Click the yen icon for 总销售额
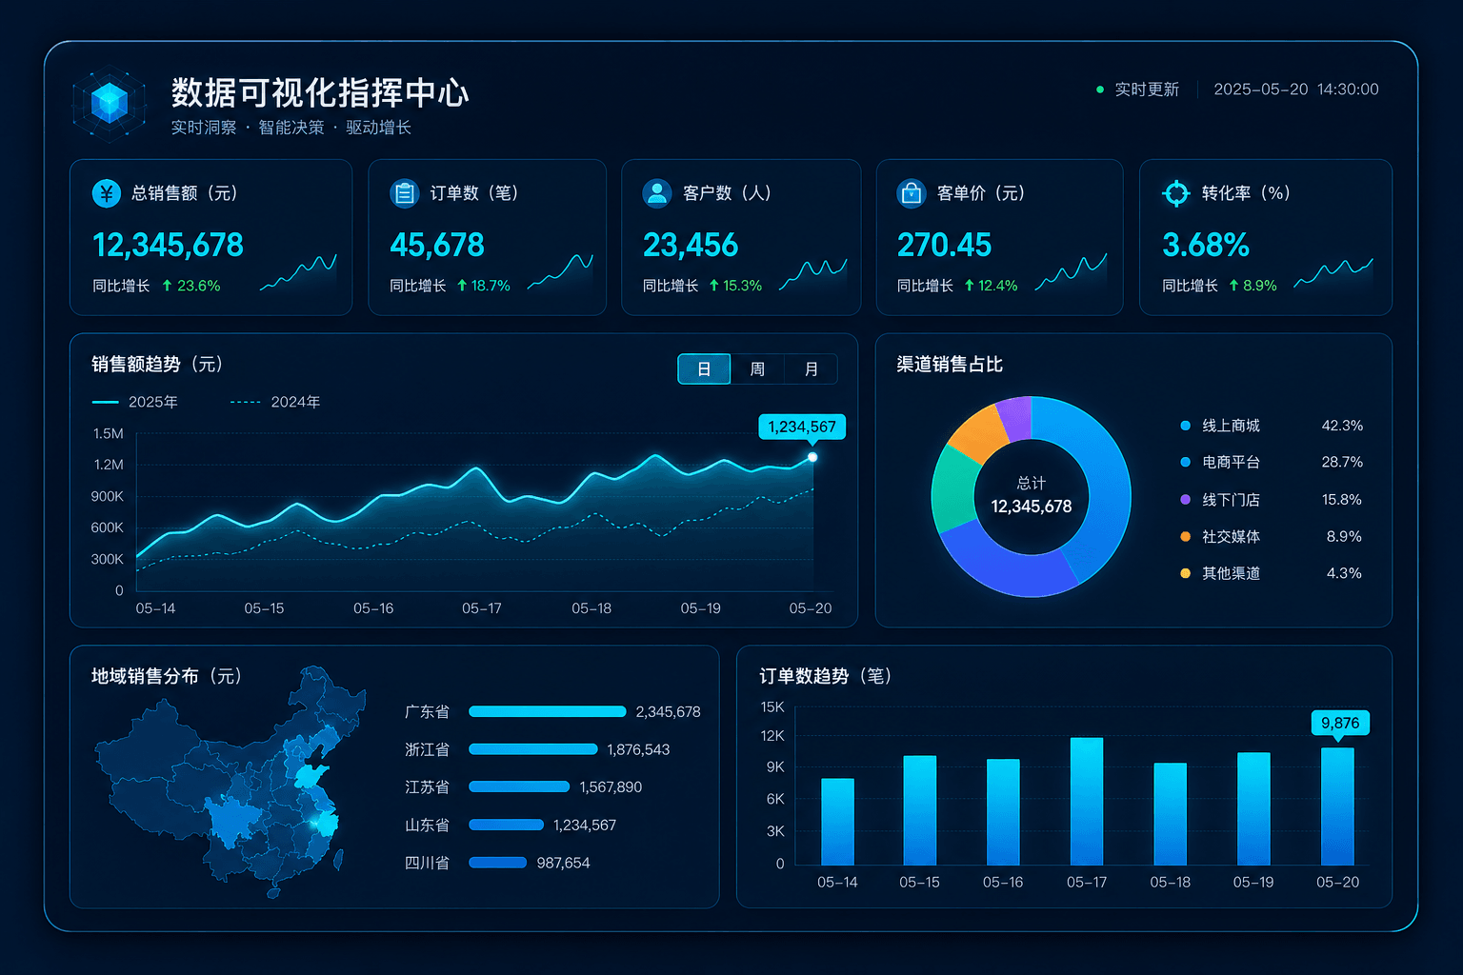The image size is (1463, 975). tap(107, 193)
